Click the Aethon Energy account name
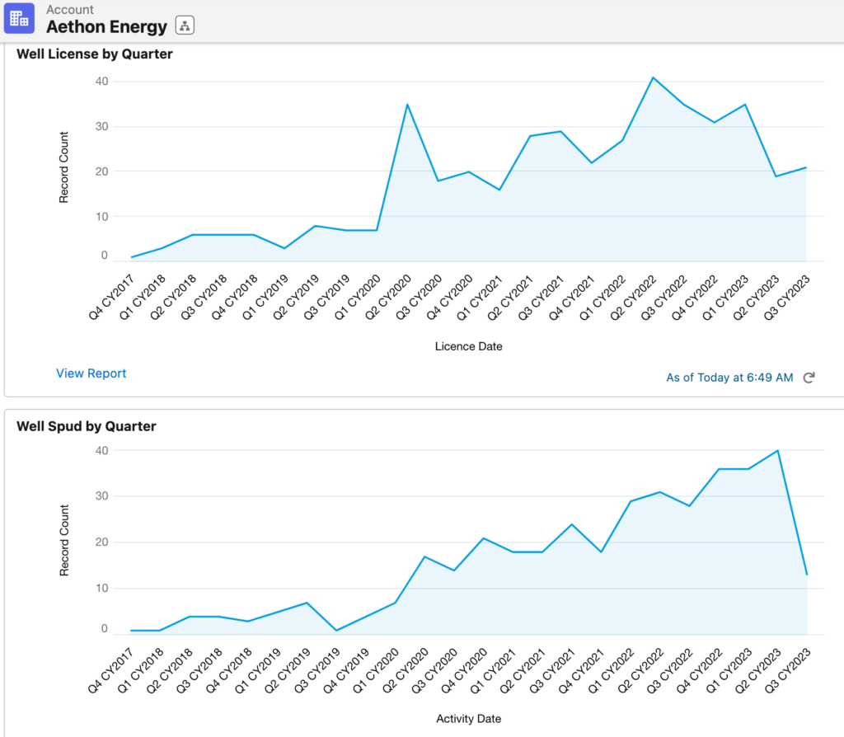The height and width of the screenshot is (737, 844). 106,26
